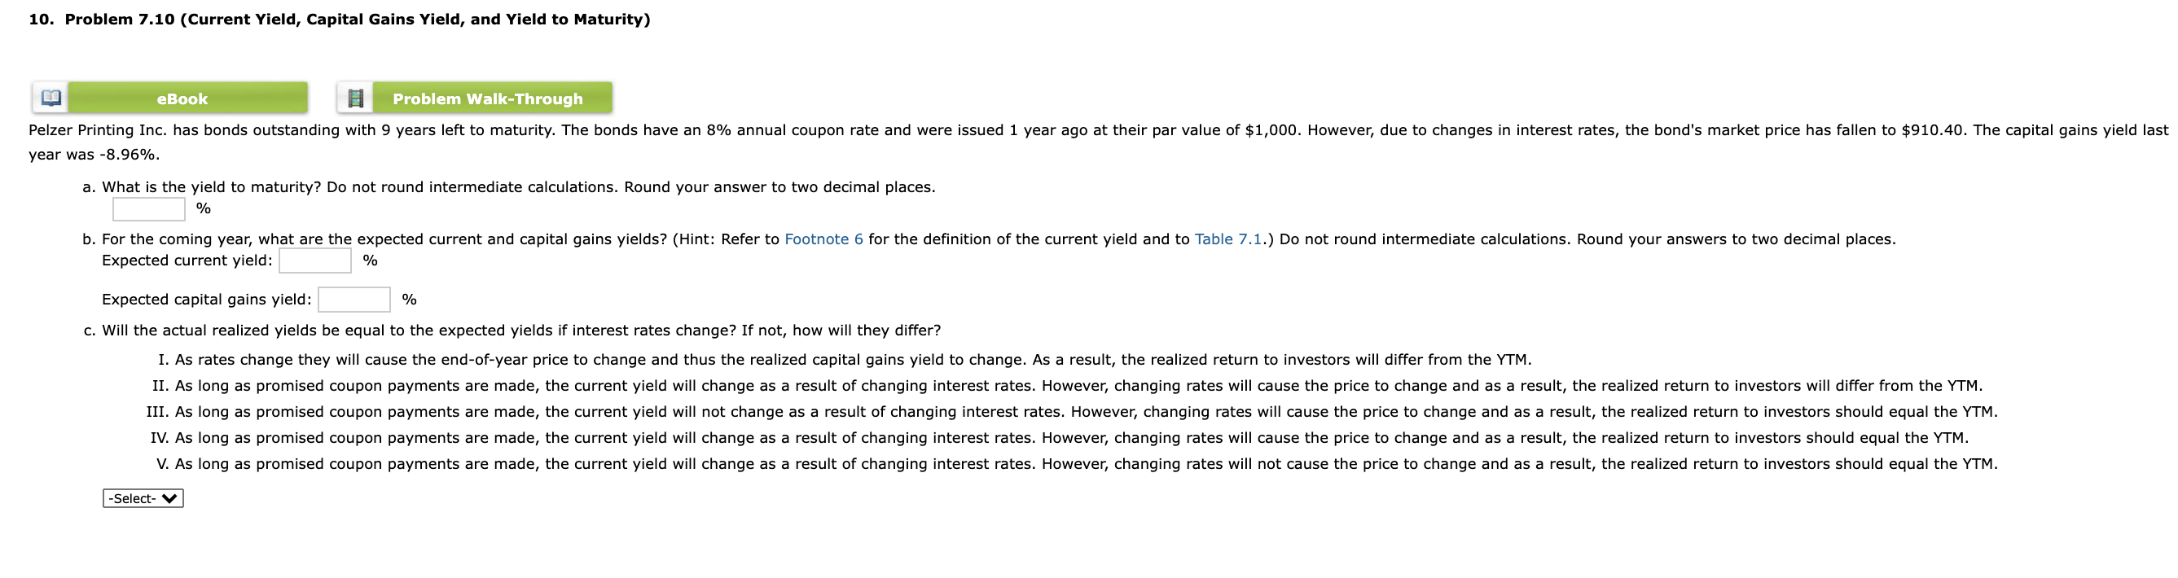Click the film strip Walk-Through icon
The height and width of the screenshot is (578, 2178).
(356, 97)
